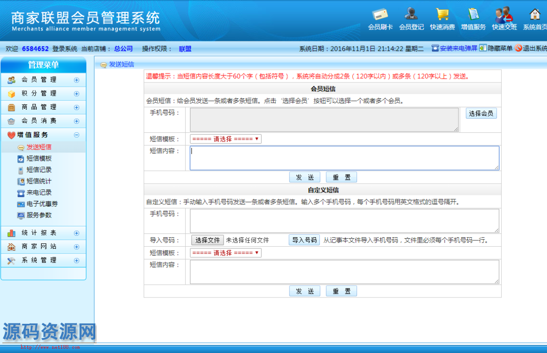Viewport: 547px width, 353px height.
Task: Click 重置 button under 自定义短信
Action: tap(341, 291)
